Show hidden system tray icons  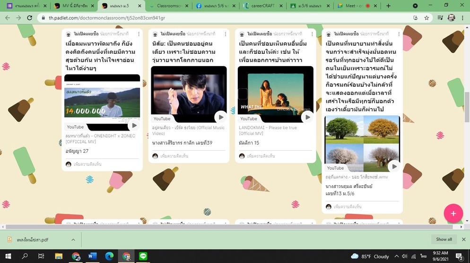(397, 256)
